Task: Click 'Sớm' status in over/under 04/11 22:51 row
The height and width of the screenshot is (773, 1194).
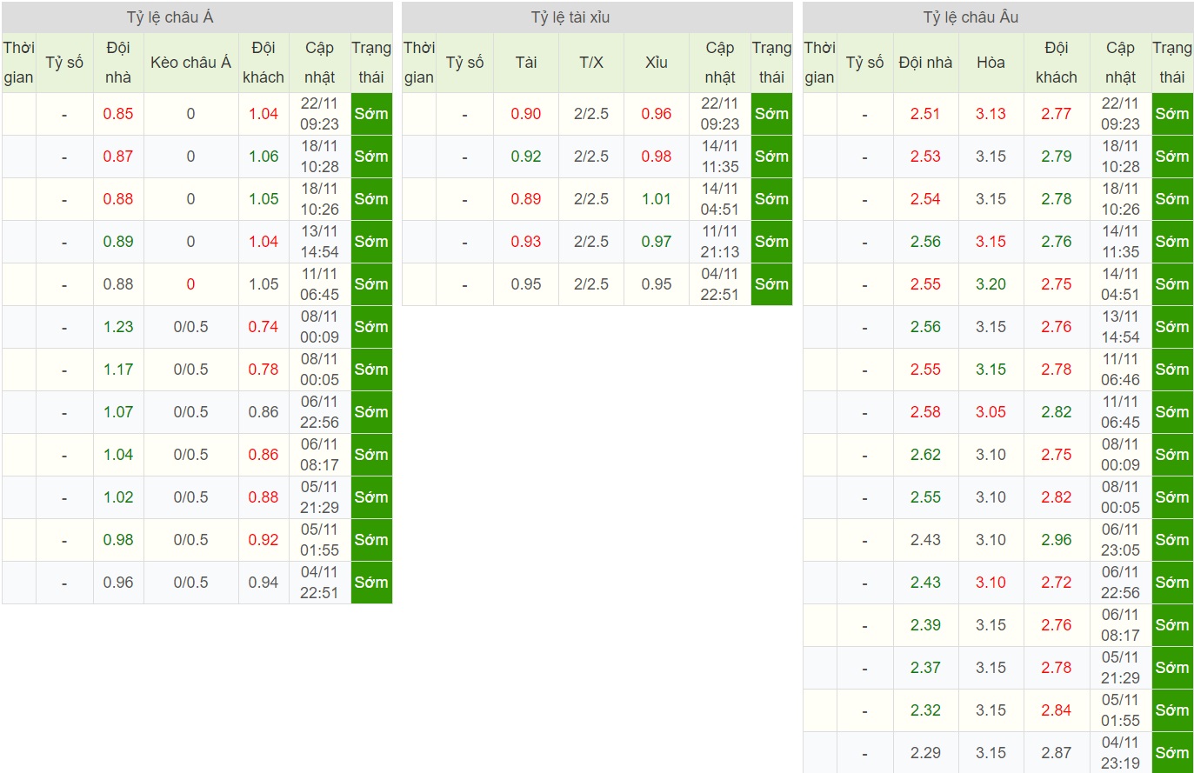Action: point(771,284)
